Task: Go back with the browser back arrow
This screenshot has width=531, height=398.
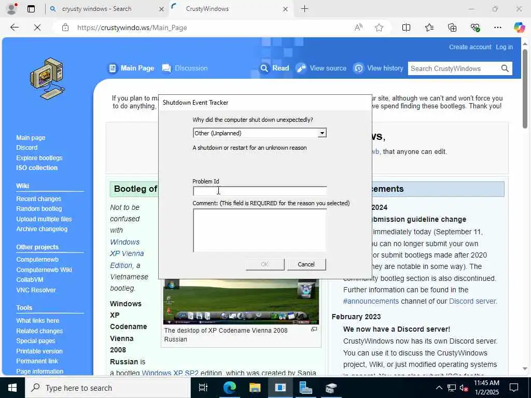Action: point(14,27)
